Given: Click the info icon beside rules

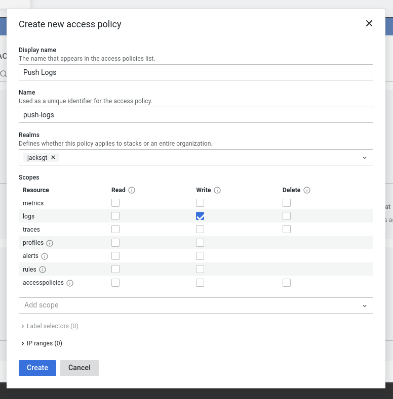Looking at the screenshot, I should (43, 270).
